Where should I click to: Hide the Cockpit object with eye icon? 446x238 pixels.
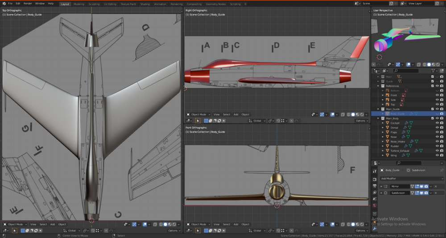point(437,123)
